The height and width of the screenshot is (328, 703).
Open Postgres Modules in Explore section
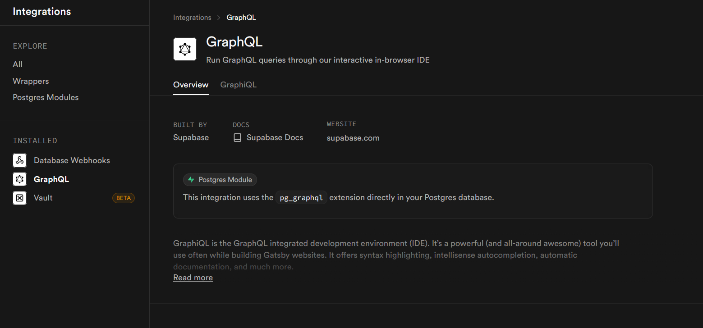(46, 97)
